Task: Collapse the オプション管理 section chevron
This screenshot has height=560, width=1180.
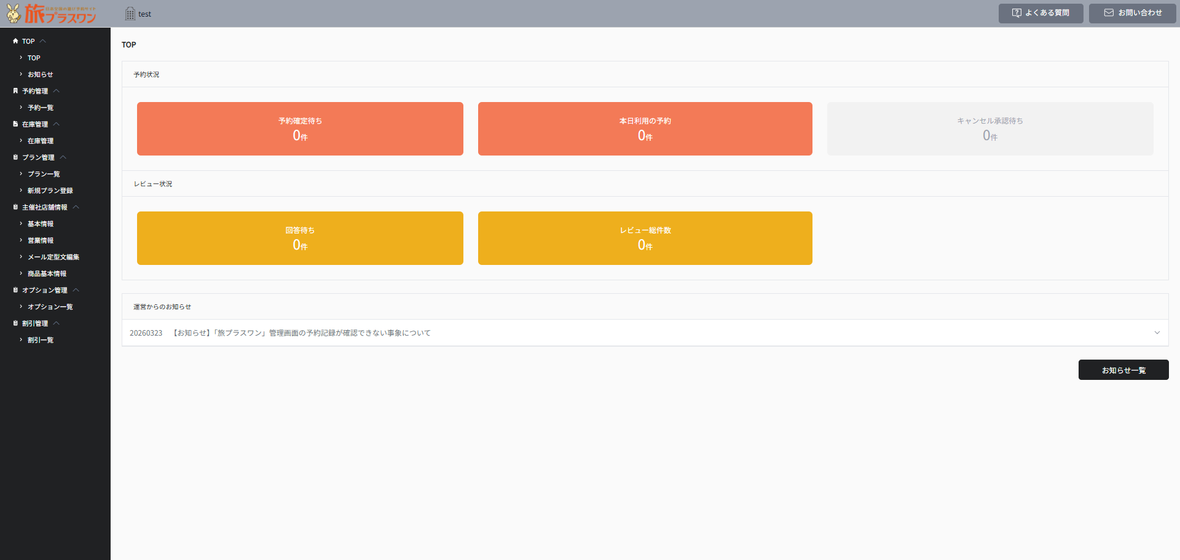Action: point(76,290)
